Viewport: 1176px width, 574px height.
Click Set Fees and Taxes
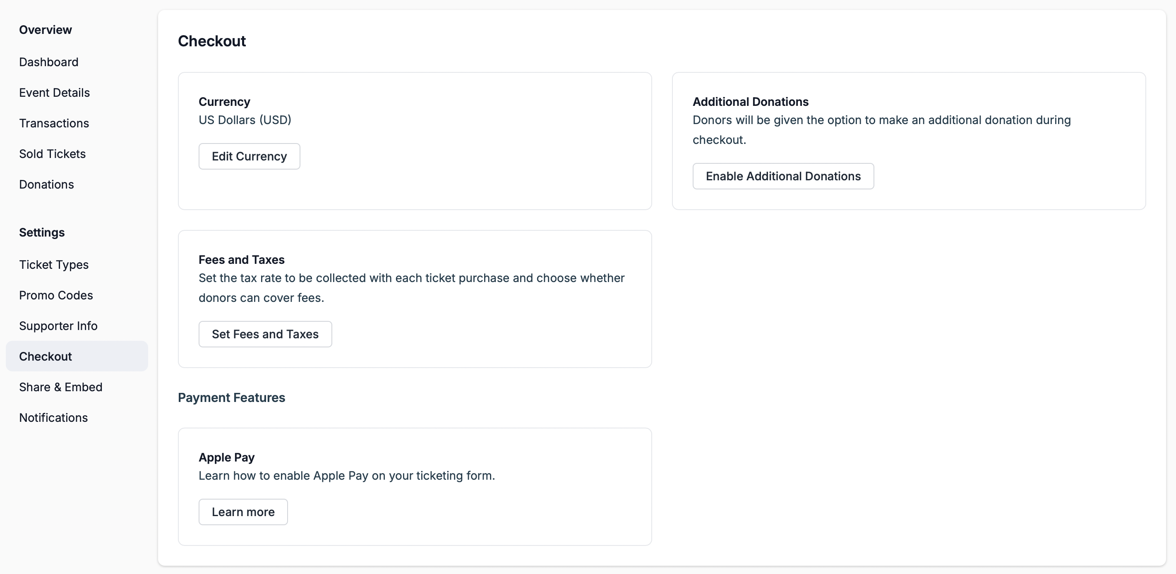pos(265,334)
